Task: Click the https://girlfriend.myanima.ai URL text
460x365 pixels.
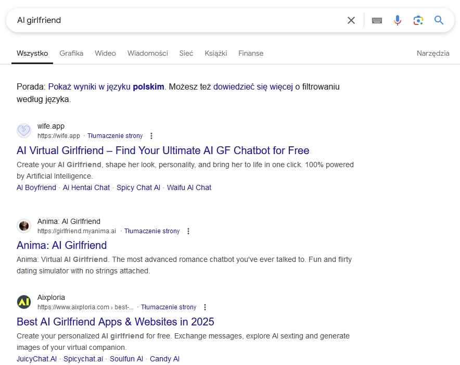Action: click(x=76, y=231)
